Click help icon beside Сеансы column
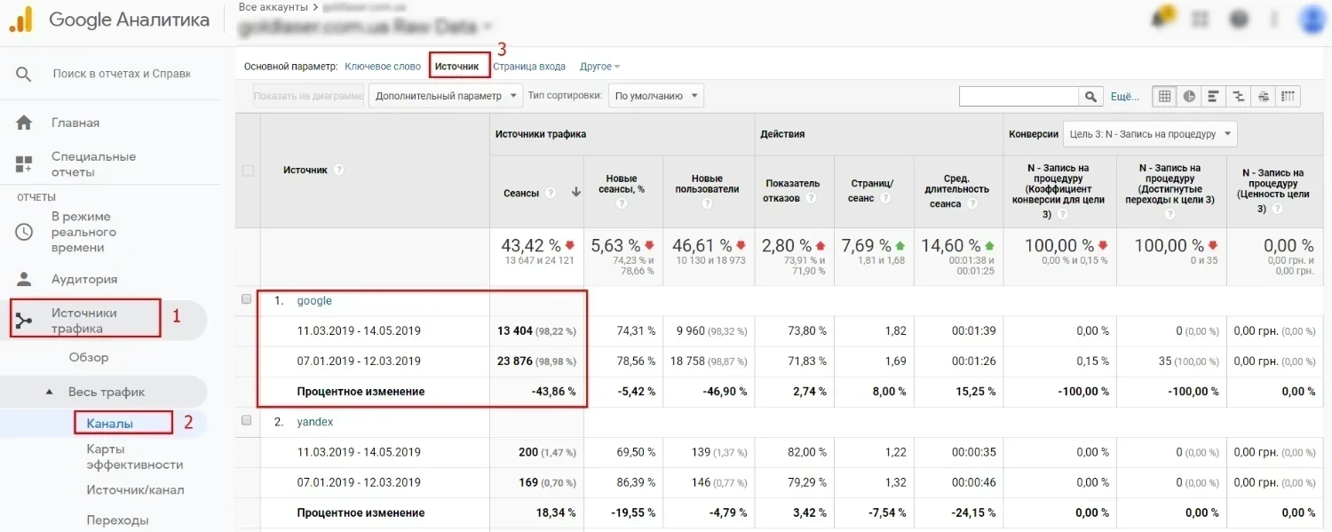 551,193
